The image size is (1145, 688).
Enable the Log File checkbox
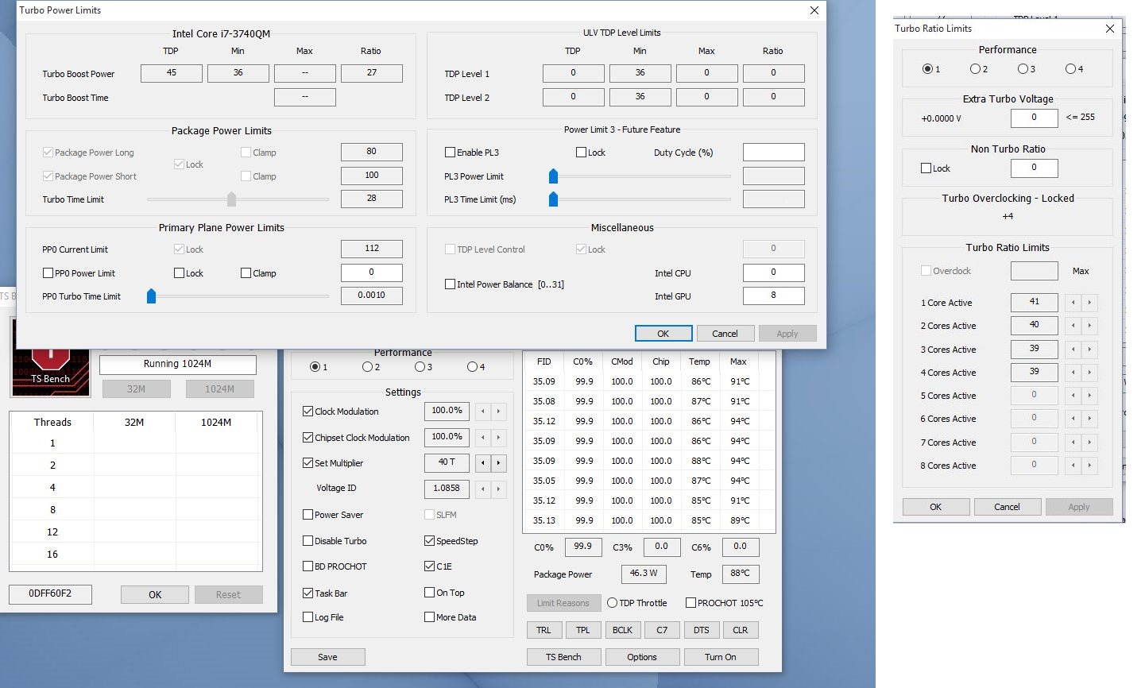308,617
